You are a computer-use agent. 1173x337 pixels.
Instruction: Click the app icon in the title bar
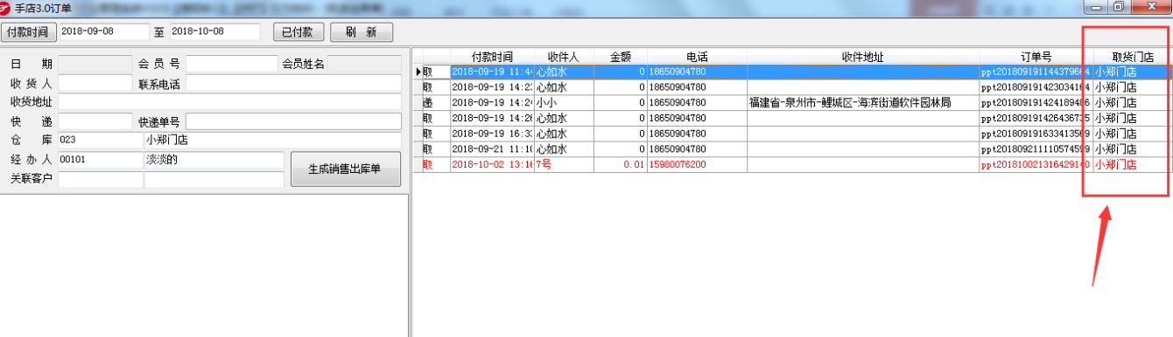(x=6, y=7)
